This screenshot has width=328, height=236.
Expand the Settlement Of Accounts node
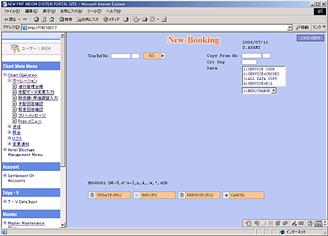click(x=4, y=175)
